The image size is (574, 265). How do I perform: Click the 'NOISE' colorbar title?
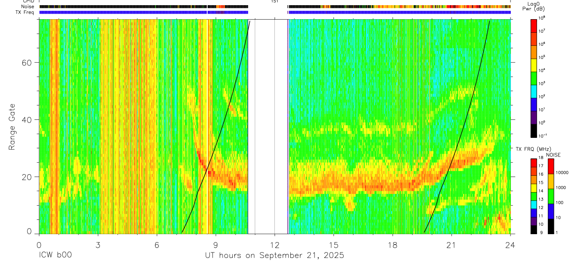coord(553,154)
